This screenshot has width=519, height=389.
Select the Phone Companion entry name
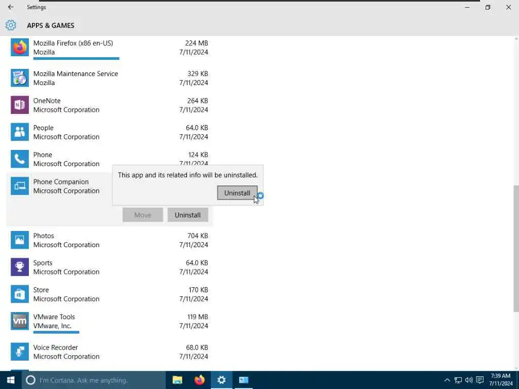pos(61,182)
